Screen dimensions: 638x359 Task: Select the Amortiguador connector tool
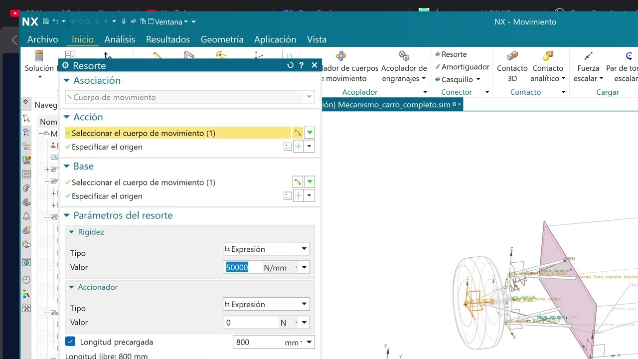tap(462, 67)
